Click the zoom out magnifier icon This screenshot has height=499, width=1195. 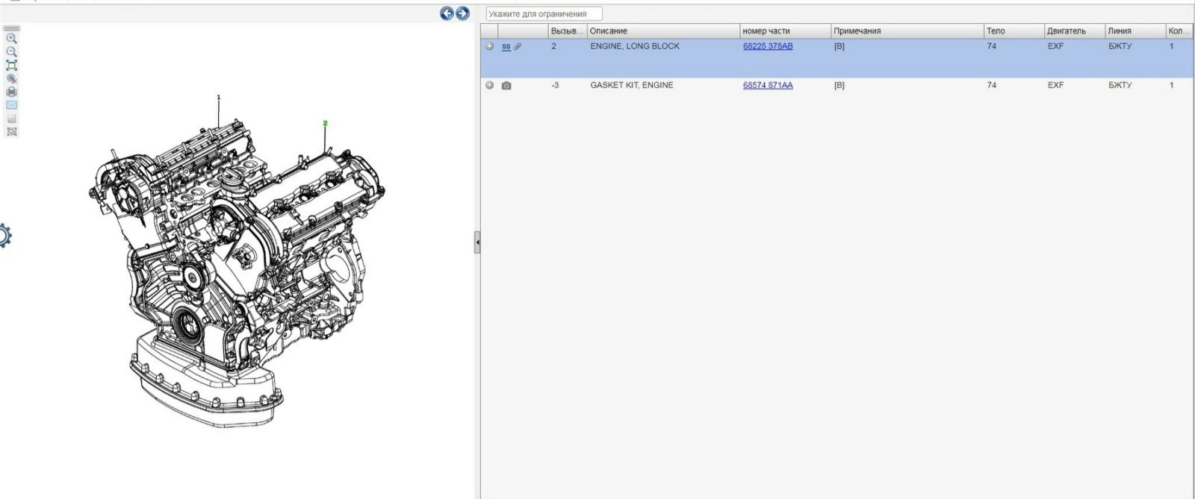click(x=11, y=51)
